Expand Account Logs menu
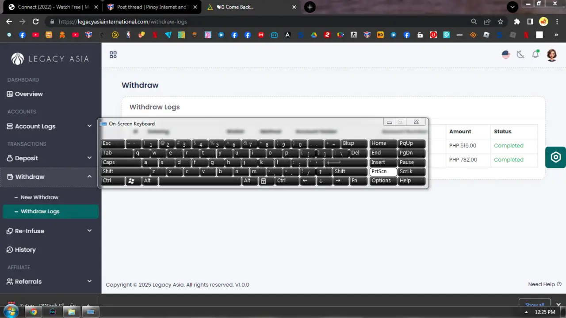 point(50,126)
